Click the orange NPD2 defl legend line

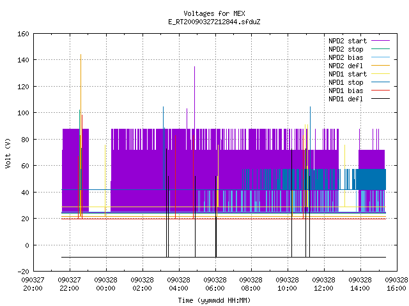380,66
